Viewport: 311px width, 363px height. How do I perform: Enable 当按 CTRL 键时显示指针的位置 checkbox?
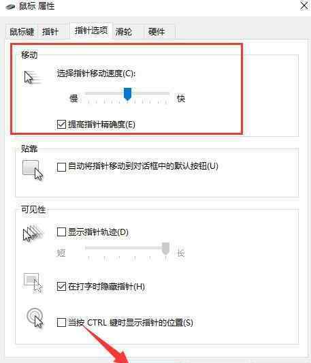(x=61, y=322)
